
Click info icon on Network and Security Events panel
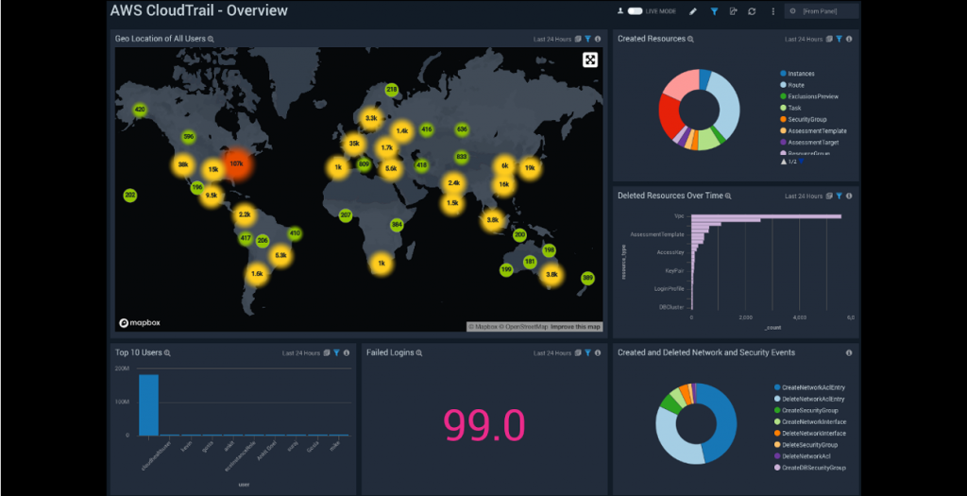point(849,353)
